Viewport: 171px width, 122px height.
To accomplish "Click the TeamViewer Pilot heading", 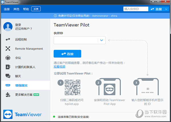I will (72, 25).
